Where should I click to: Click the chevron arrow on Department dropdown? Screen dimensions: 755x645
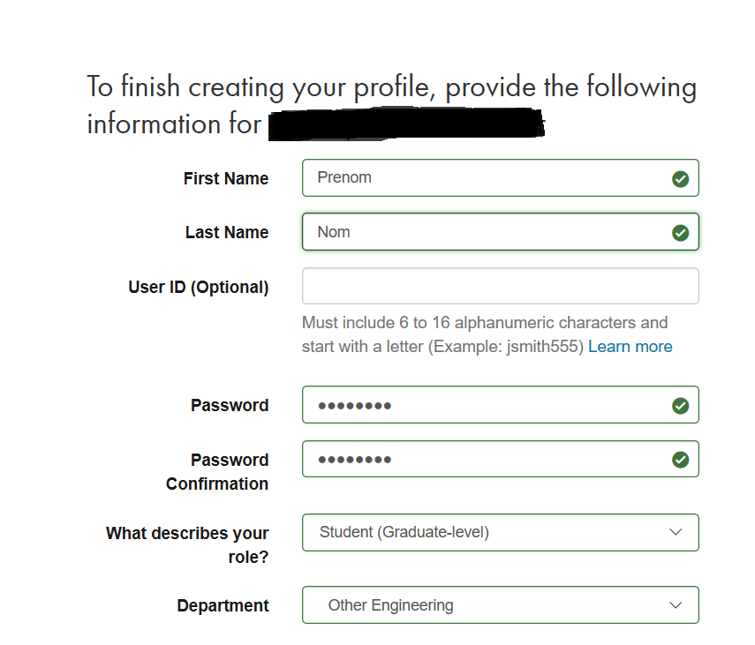(676, 605)
